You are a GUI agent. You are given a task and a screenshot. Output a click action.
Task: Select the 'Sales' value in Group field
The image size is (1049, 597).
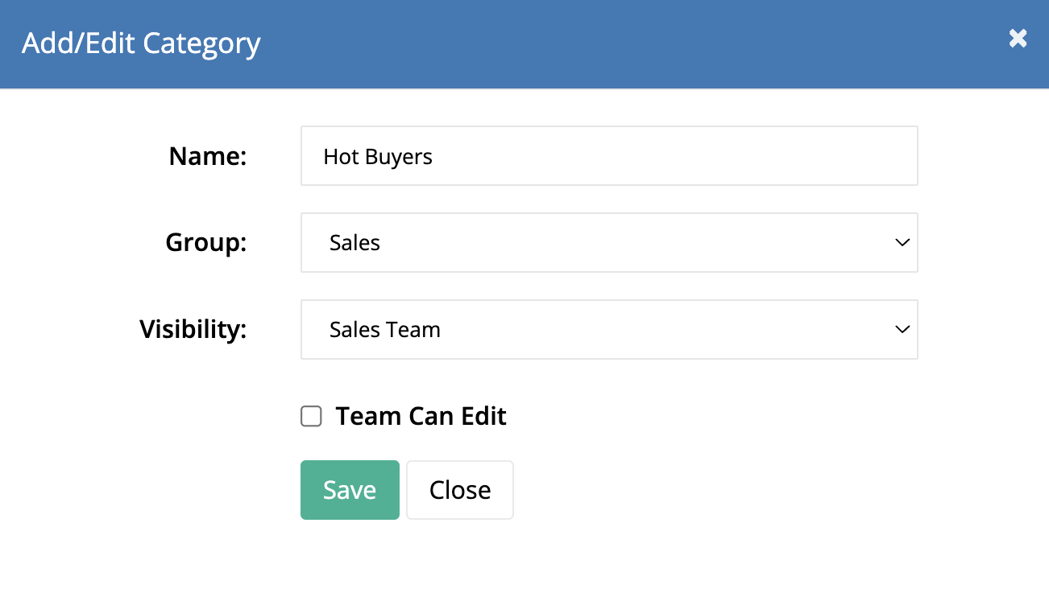[x=355, y=243]
